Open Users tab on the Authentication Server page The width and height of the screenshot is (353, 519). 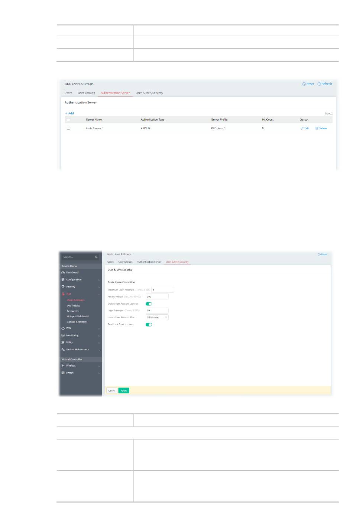[68, 93]
